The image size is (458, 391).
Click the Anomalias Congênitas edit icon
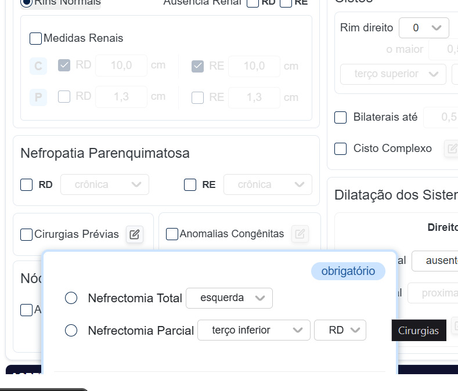point(300,234)
